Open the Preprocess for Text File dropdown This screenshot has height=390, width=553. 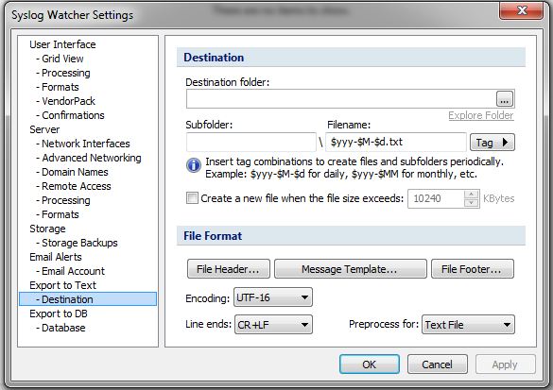tap(468, 325)
